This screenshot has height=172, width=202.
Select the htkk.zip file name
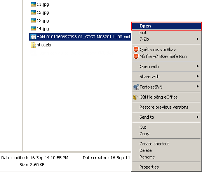[44, 45]
